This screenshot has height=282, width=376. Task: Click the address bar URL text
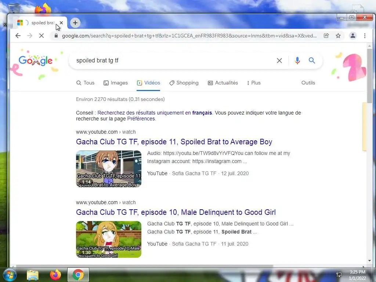189,36
